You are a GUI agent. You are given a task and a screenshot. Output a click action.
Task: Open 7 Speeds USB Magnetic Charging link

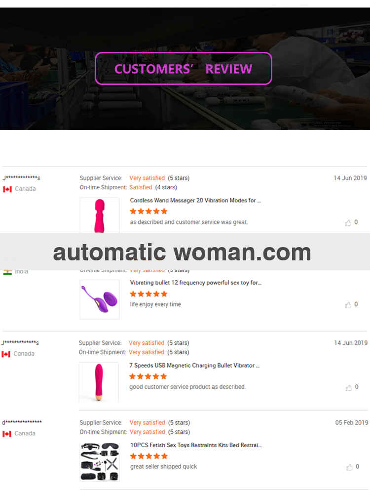click(x=194, y=365)
